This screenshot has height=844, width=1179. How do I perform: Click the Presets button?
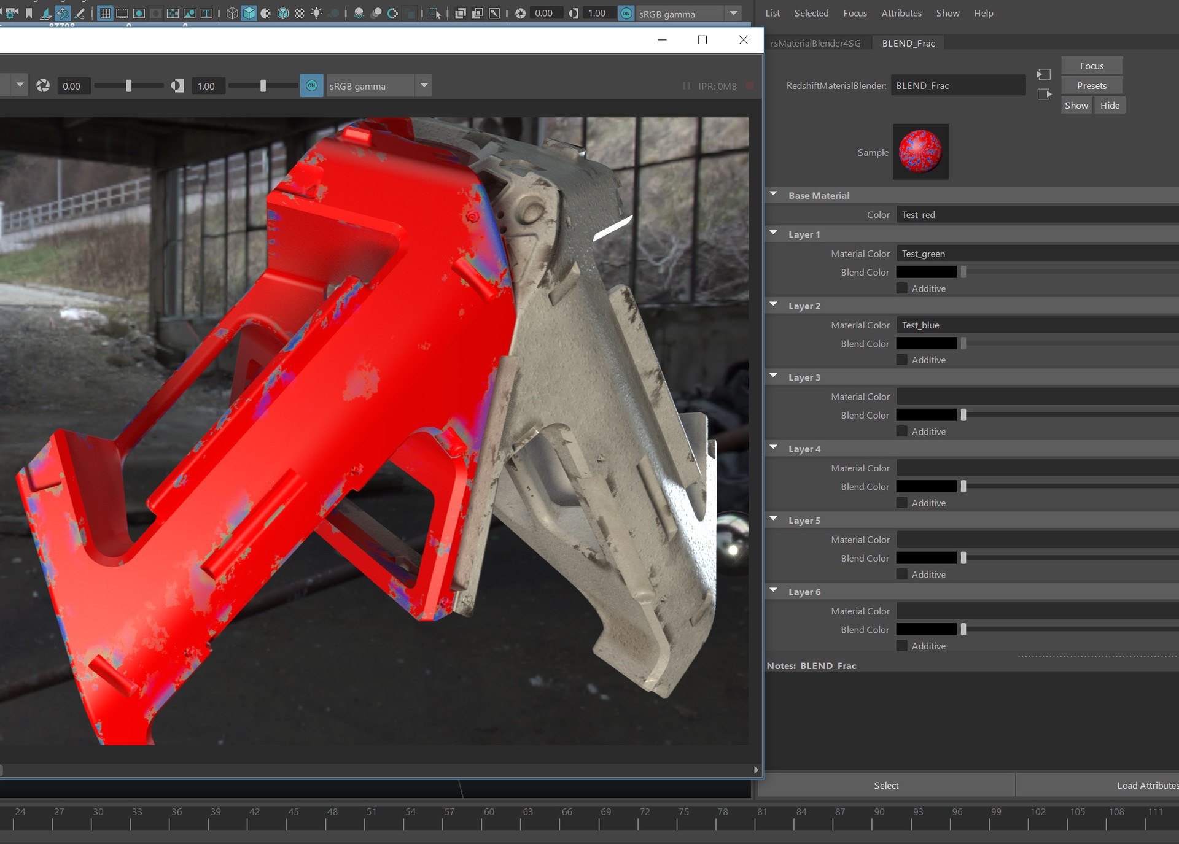pyautogui.click(x=1091, y=86)
